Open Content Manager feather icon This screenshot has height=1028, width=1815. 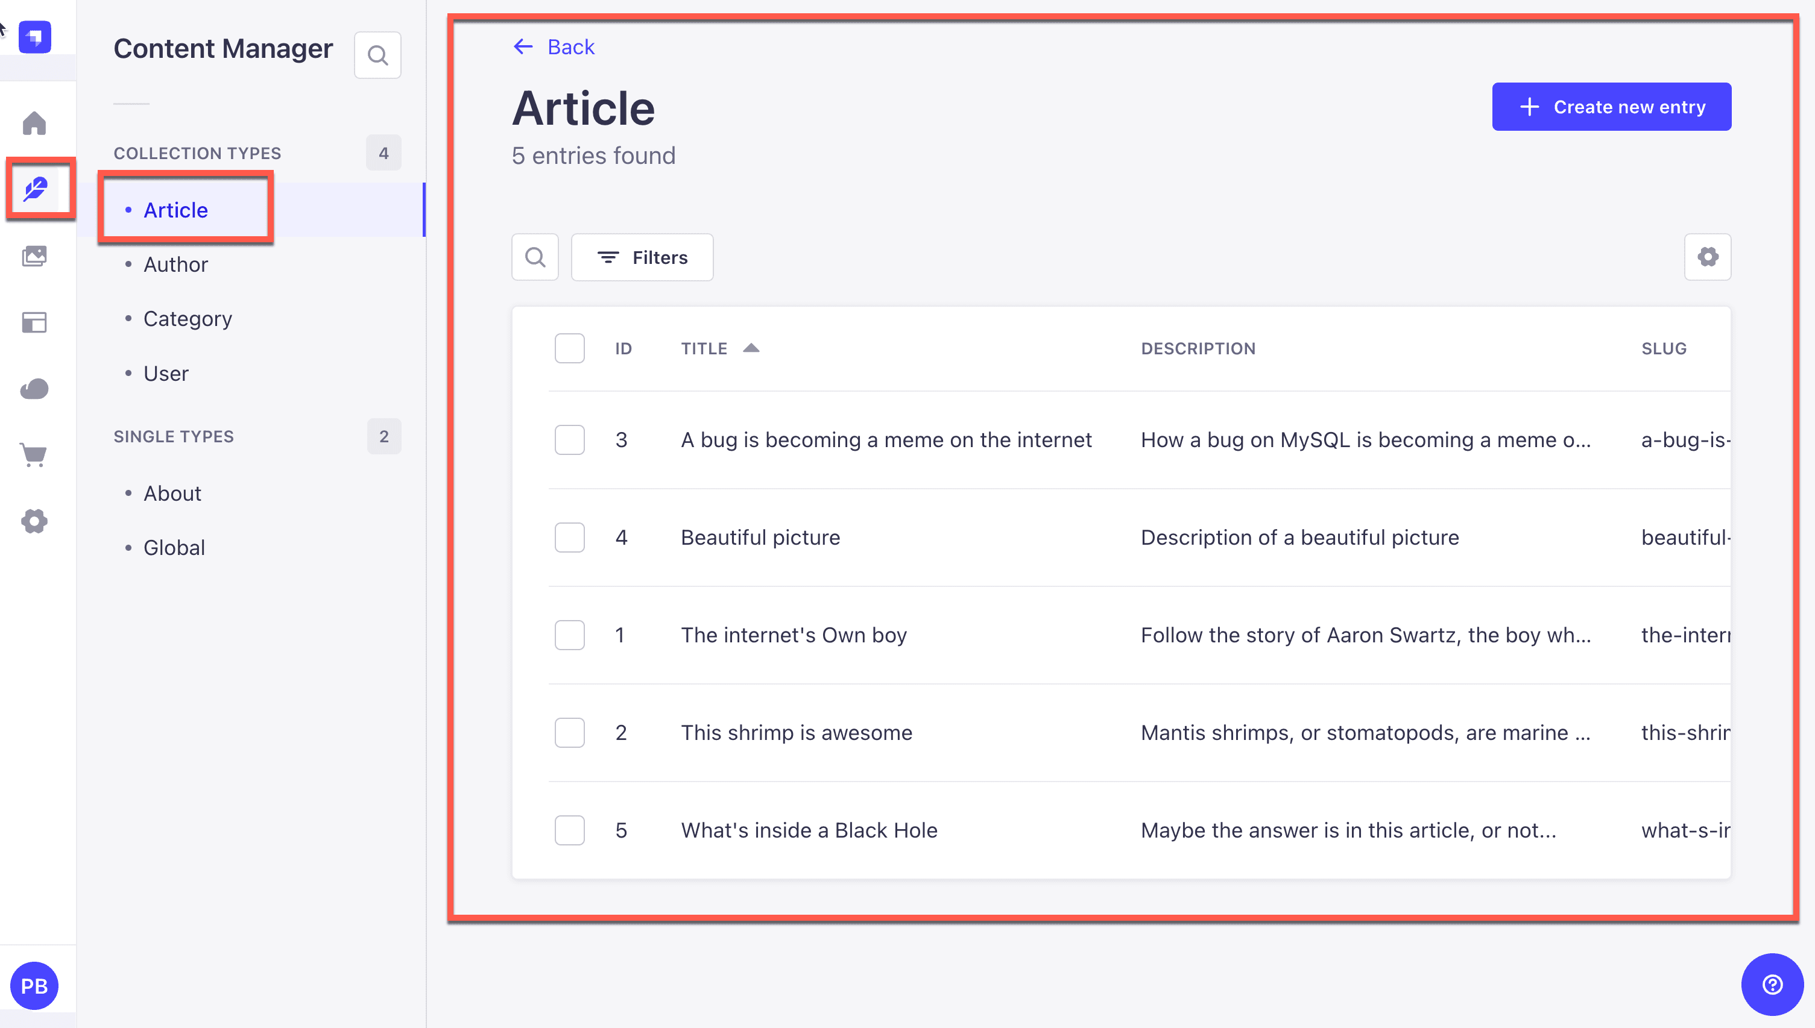36,189
